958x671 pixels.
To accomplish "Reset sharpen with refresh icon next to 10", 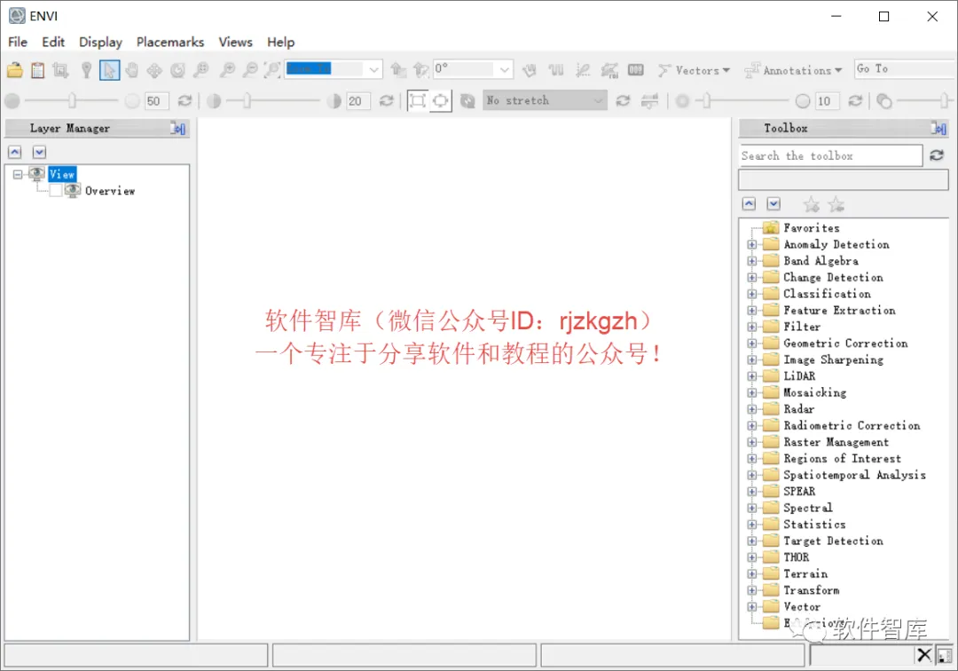I will [x=855, y=100].
